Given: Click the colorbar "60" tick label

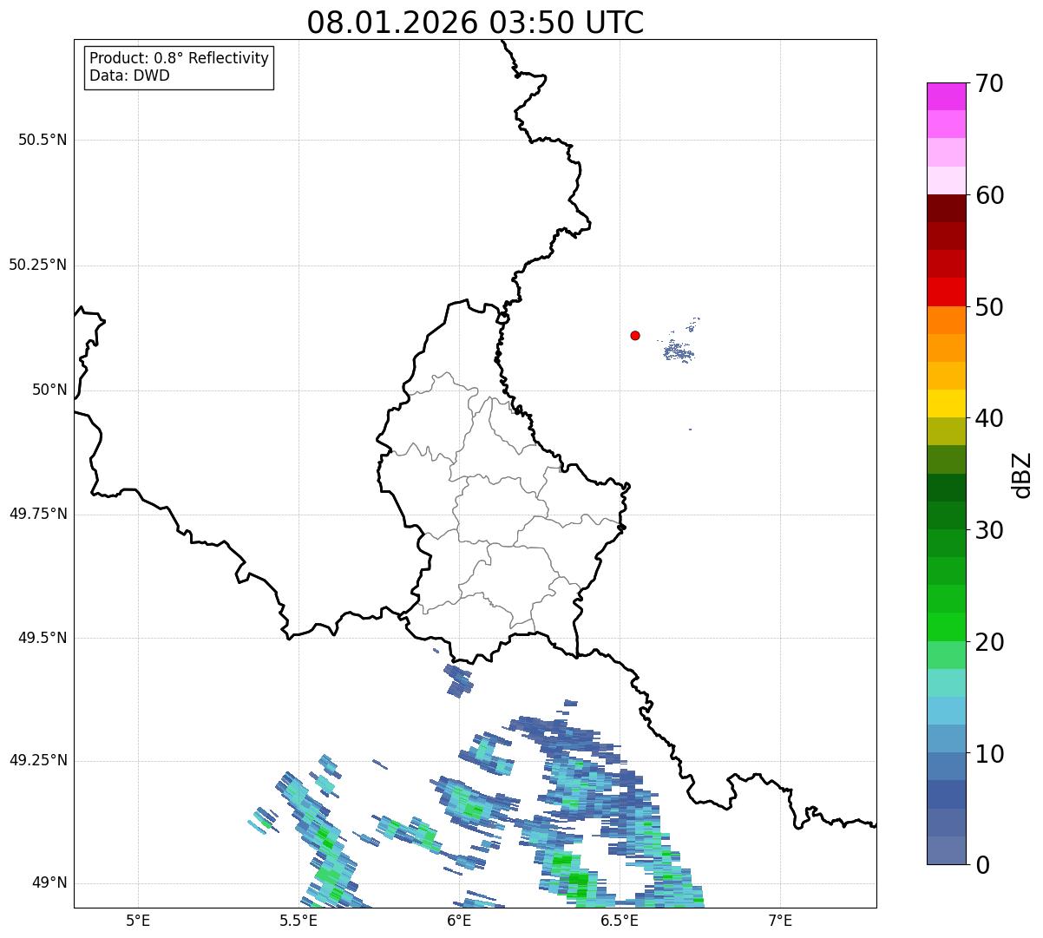Looking at the screenshot, I should click(x=989, y=195).
